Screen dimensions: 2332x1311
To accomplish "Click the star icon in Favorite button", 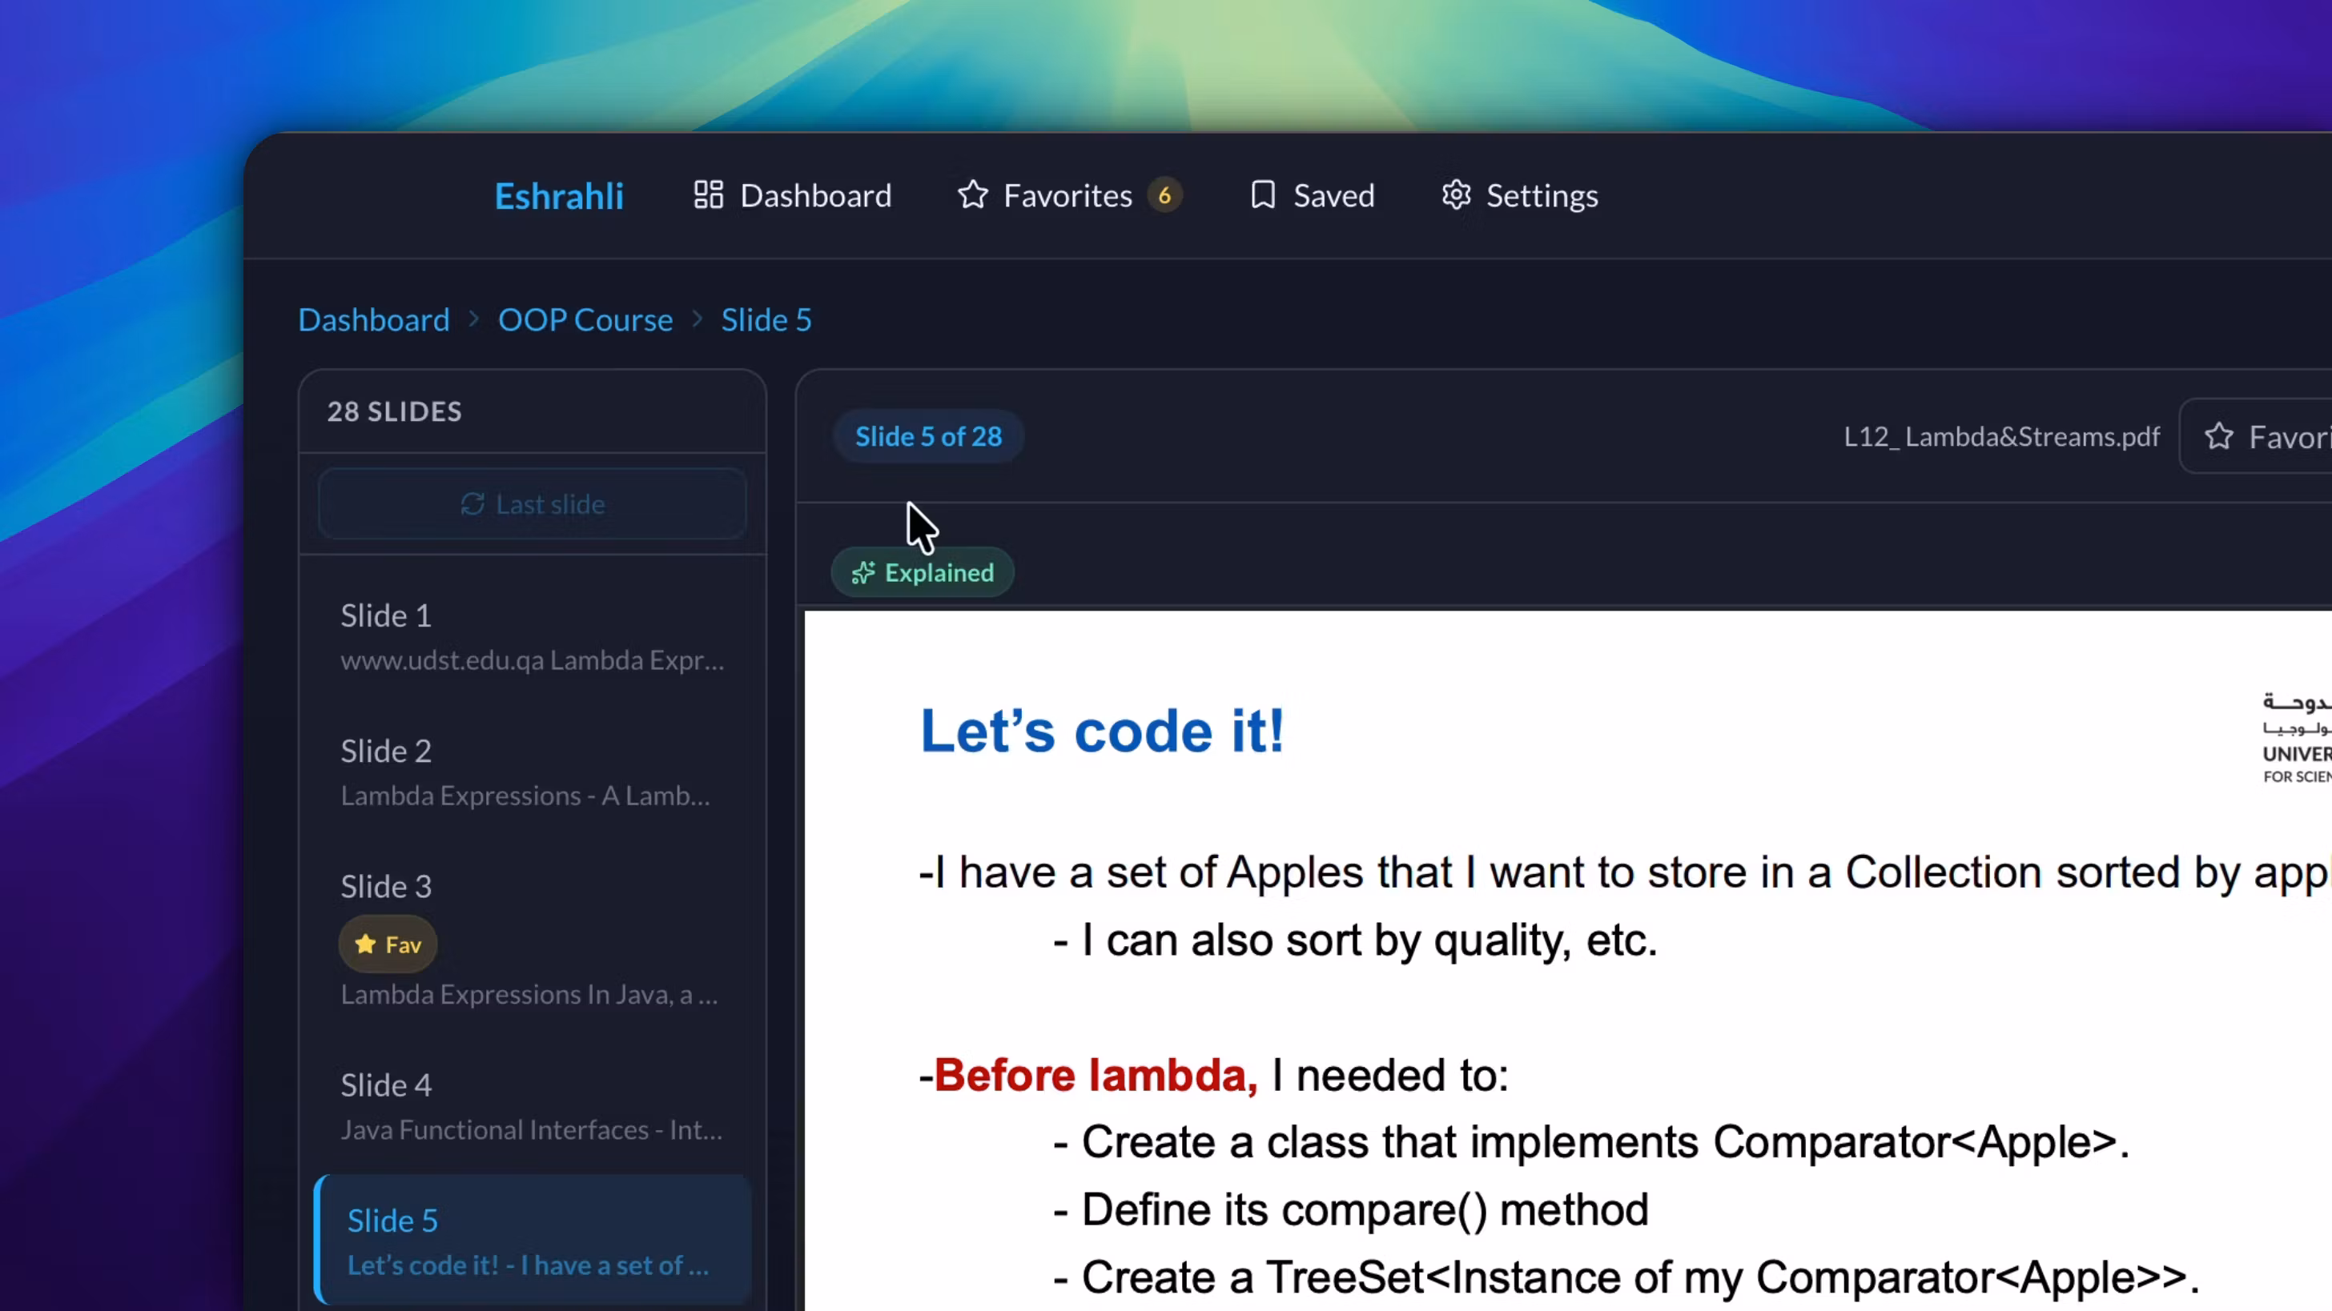I will [x=2219, y=437].
